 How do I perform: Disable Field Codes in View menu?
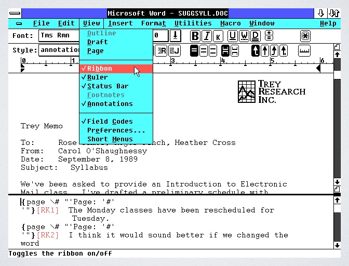point(110,122)
